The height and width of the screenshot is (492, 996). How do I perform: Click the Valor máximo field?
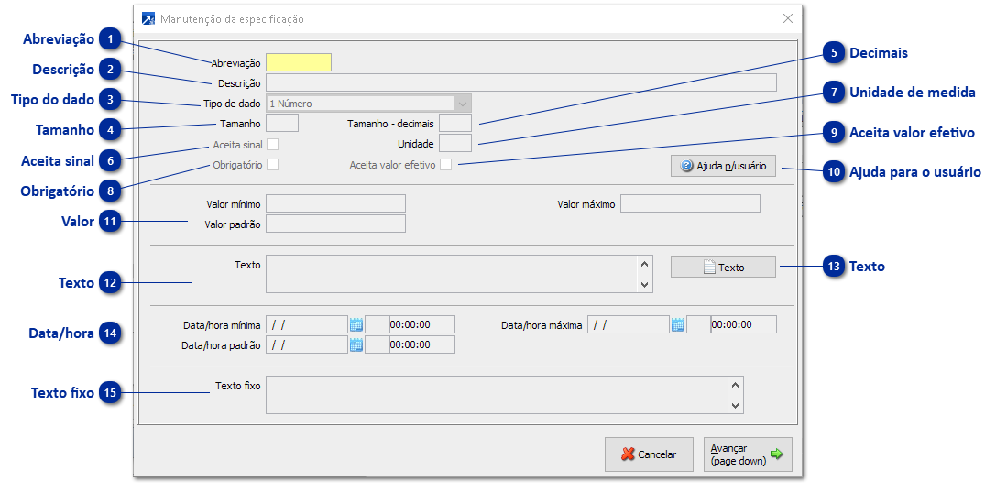tap(690, 203)
